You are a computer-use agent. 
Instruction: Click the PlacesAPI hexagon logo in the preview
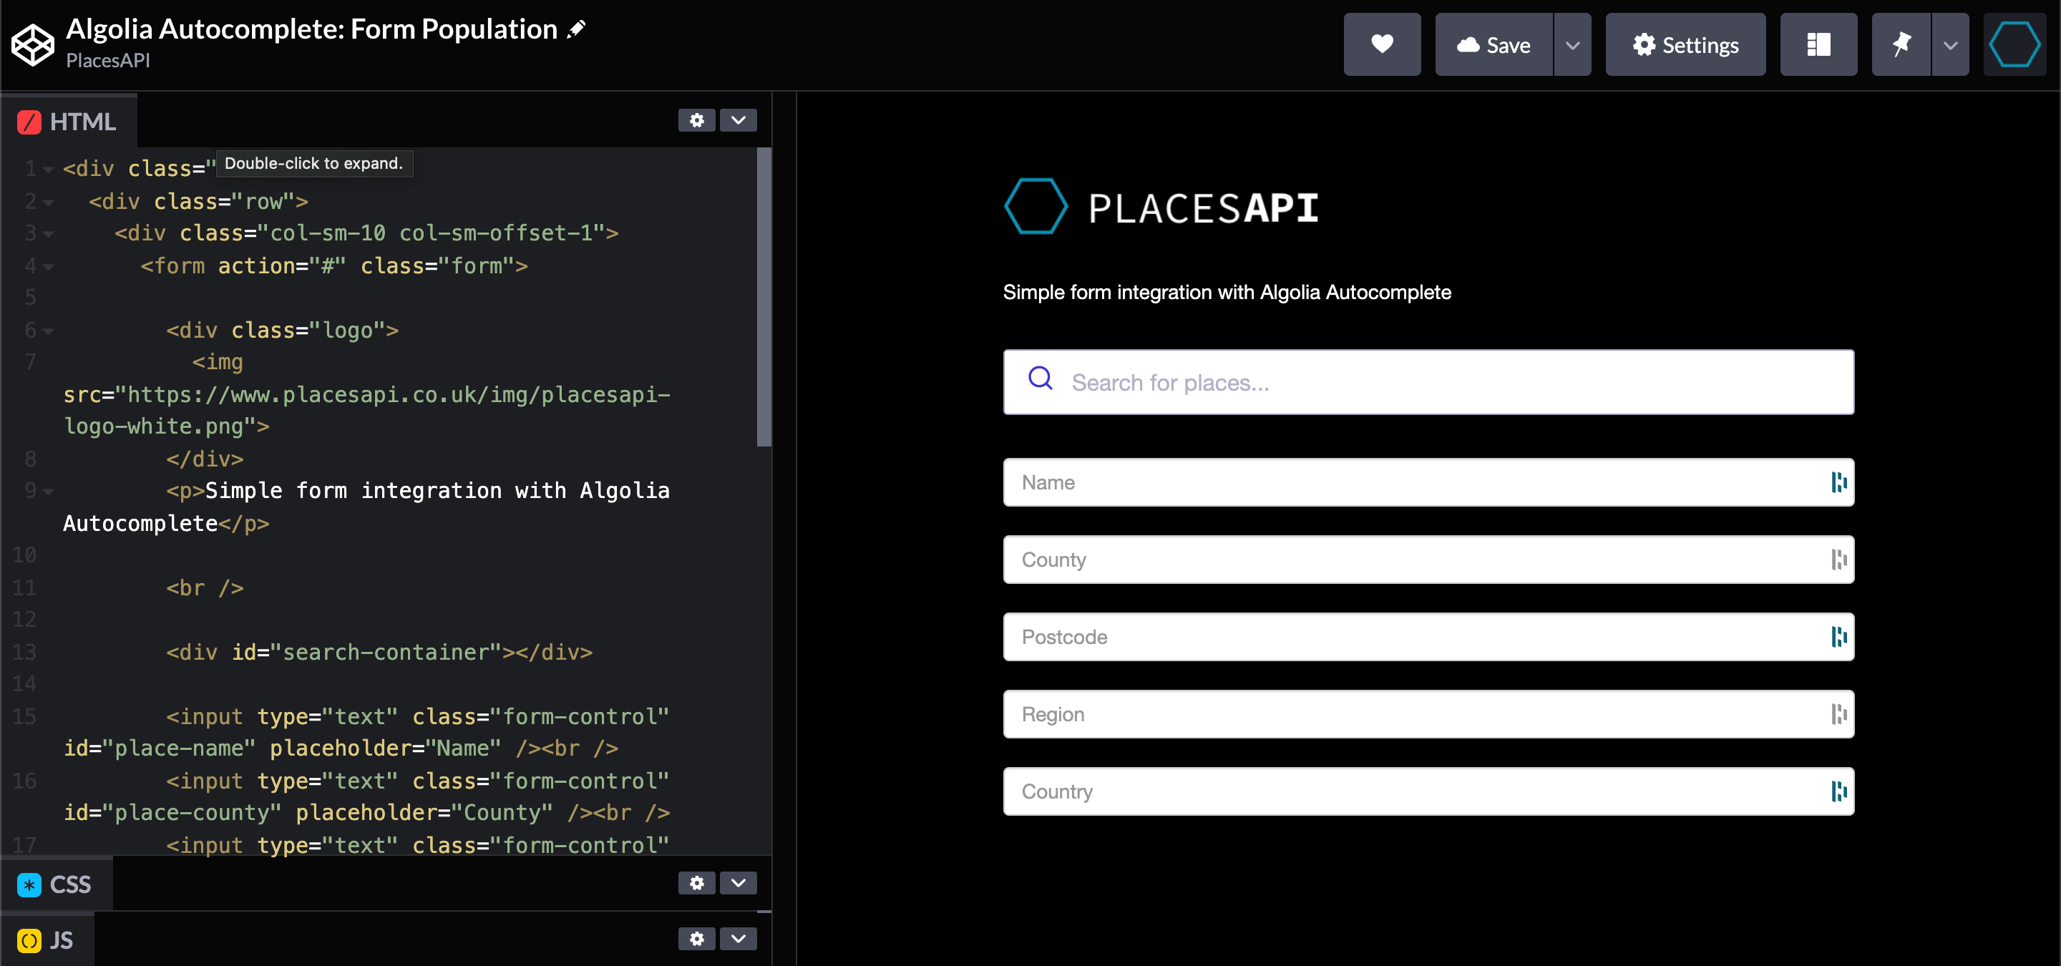(x=1035, y=205)
